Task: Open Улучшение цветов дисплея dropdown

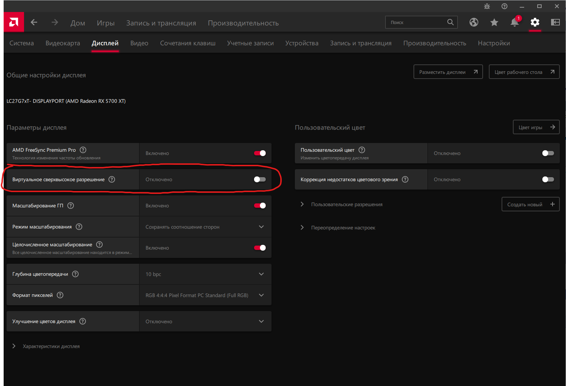Action: (x=206, y=321)
